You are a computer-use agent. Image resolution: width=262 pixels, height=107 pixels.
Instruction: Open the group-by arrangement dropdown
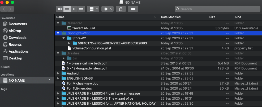click(94, 9)
